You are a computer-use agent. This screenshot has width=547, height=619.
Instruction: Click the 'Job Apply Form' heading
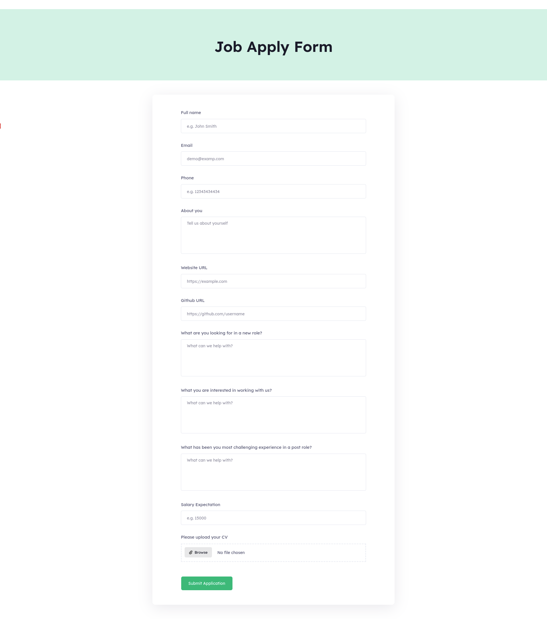[273, 47]
